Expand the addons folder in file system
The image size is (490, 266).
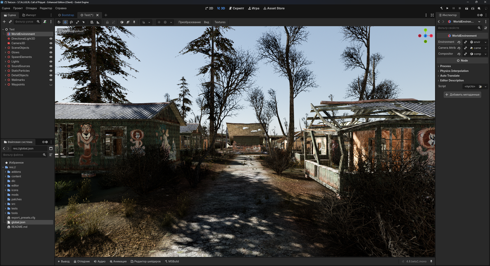coord(5,172)
